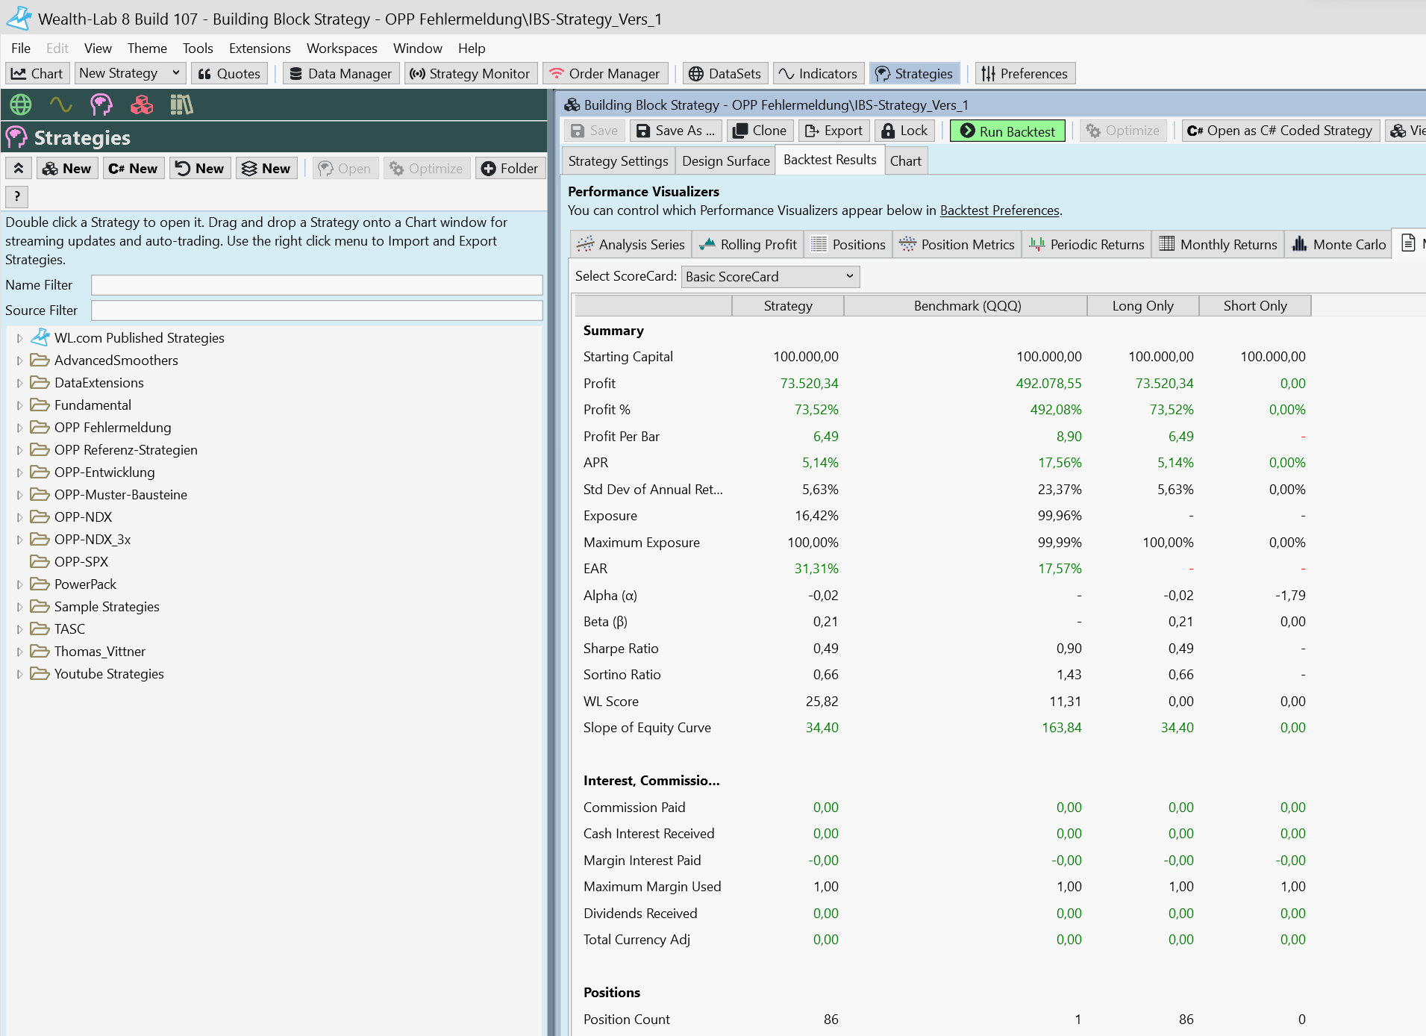Viewport: 1426px width, 1036px height.
Task: Open Strategy Monitor
Action: click(x=470, y=73)
